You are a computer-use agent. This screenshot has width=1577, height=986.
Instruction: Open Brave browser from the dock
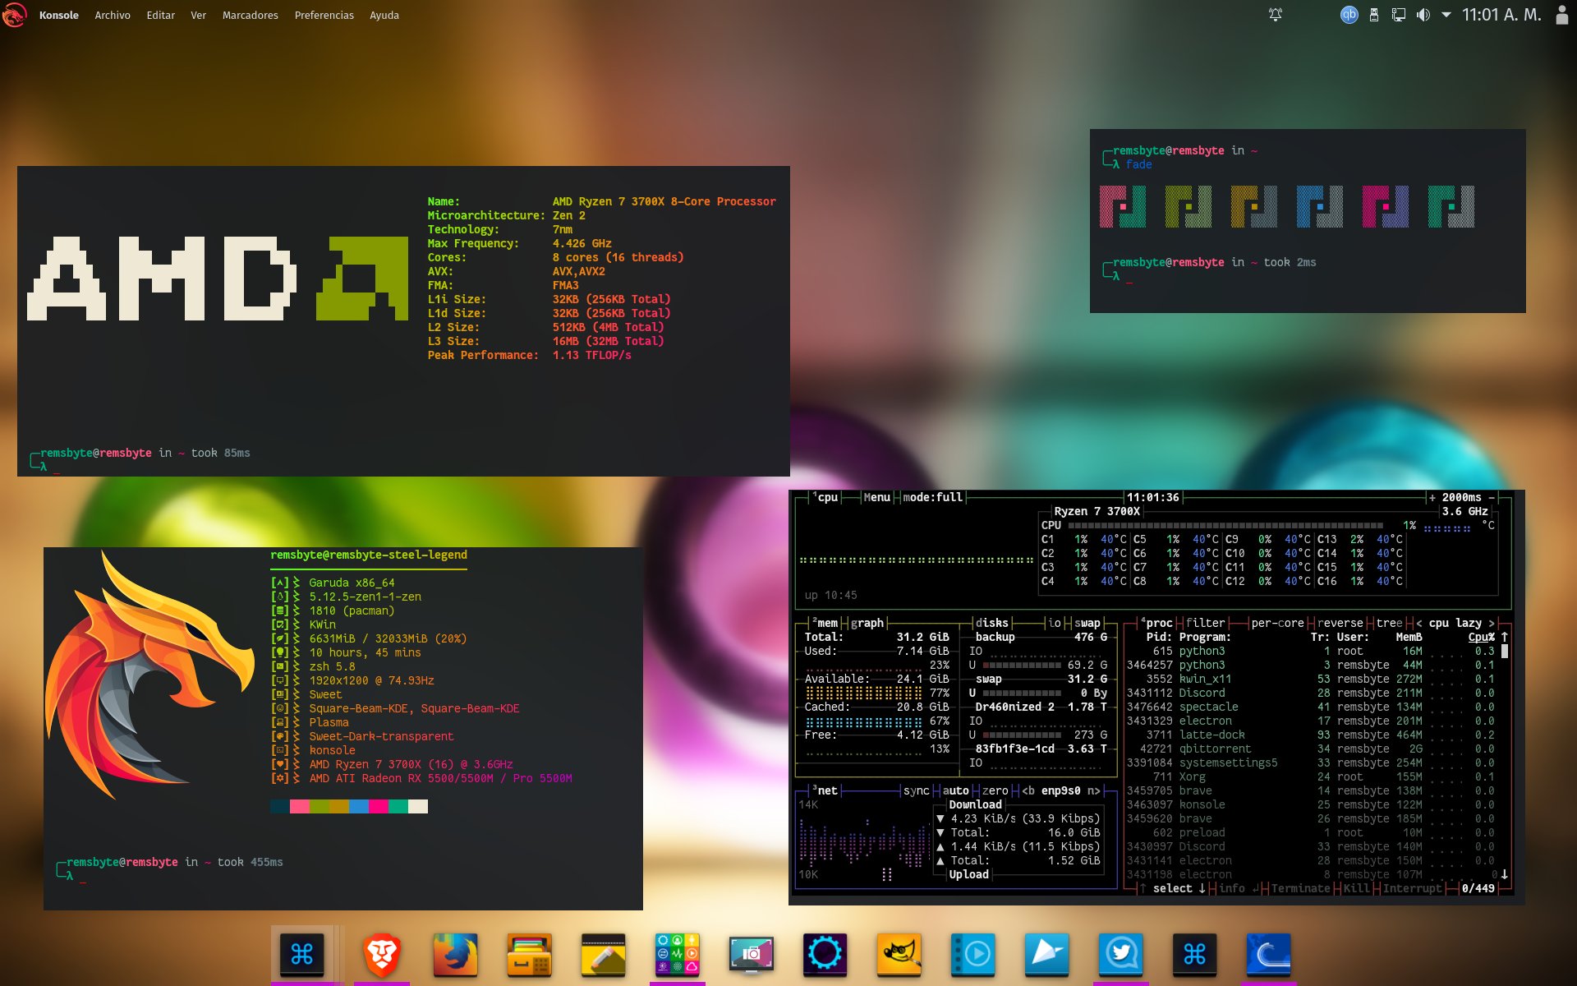pyautogui.click(x=381, y=954)
